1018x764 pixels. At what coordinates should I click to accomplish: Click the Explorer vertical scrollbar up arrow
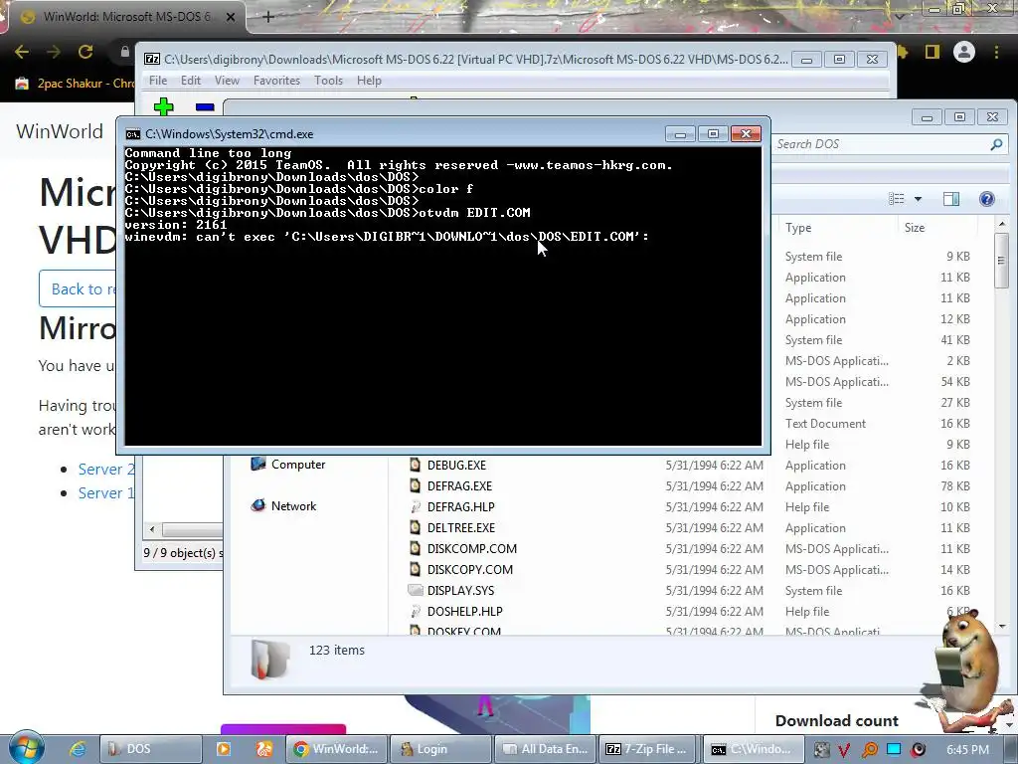coord(1002,224)
